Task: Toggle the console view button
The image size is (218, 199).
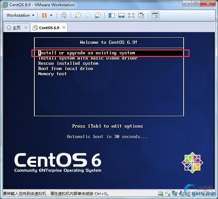Action: (155, 15)
